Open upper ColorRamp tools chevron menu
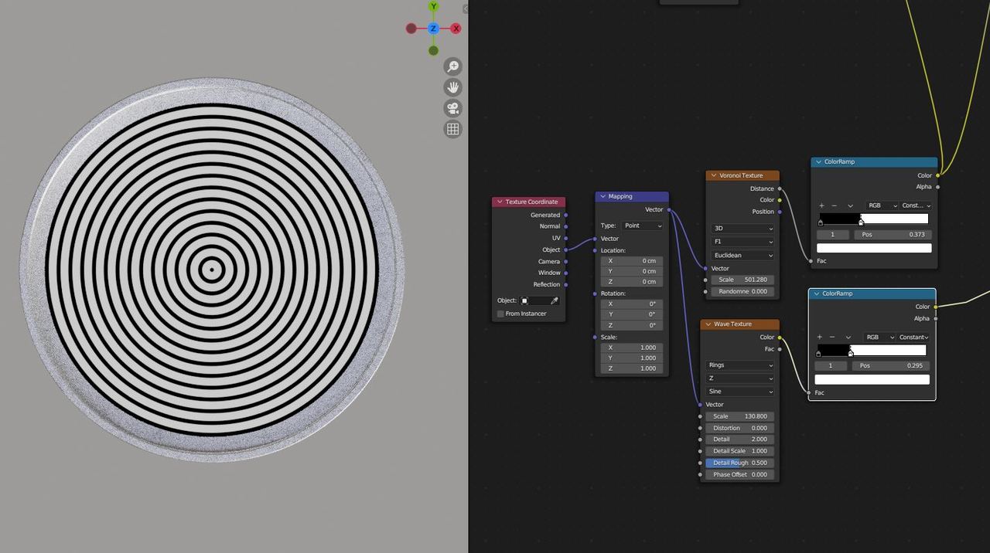 tap(850, 205)
